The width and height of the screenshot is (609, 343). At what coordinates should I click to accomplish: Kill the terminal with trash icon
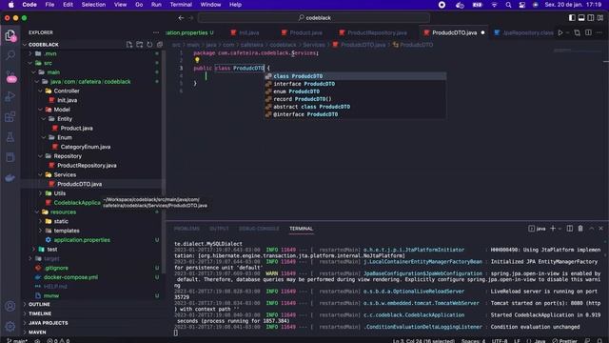(580, 229)
